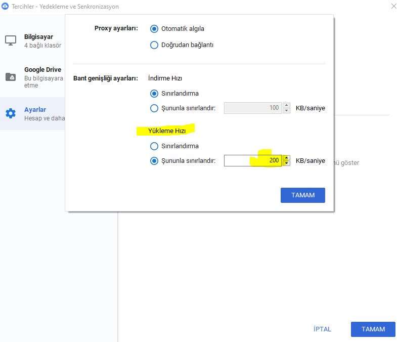The height and width of the screenshot is (342, 399).
Task: Decrease upload speed limit with down arrow
Action: click(x=287, y=163)
